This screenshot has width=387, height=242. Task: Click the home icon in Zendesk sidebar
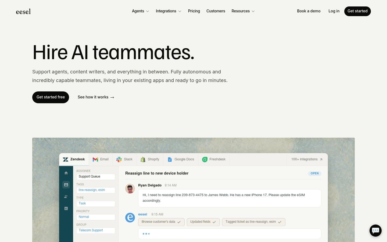66,173
